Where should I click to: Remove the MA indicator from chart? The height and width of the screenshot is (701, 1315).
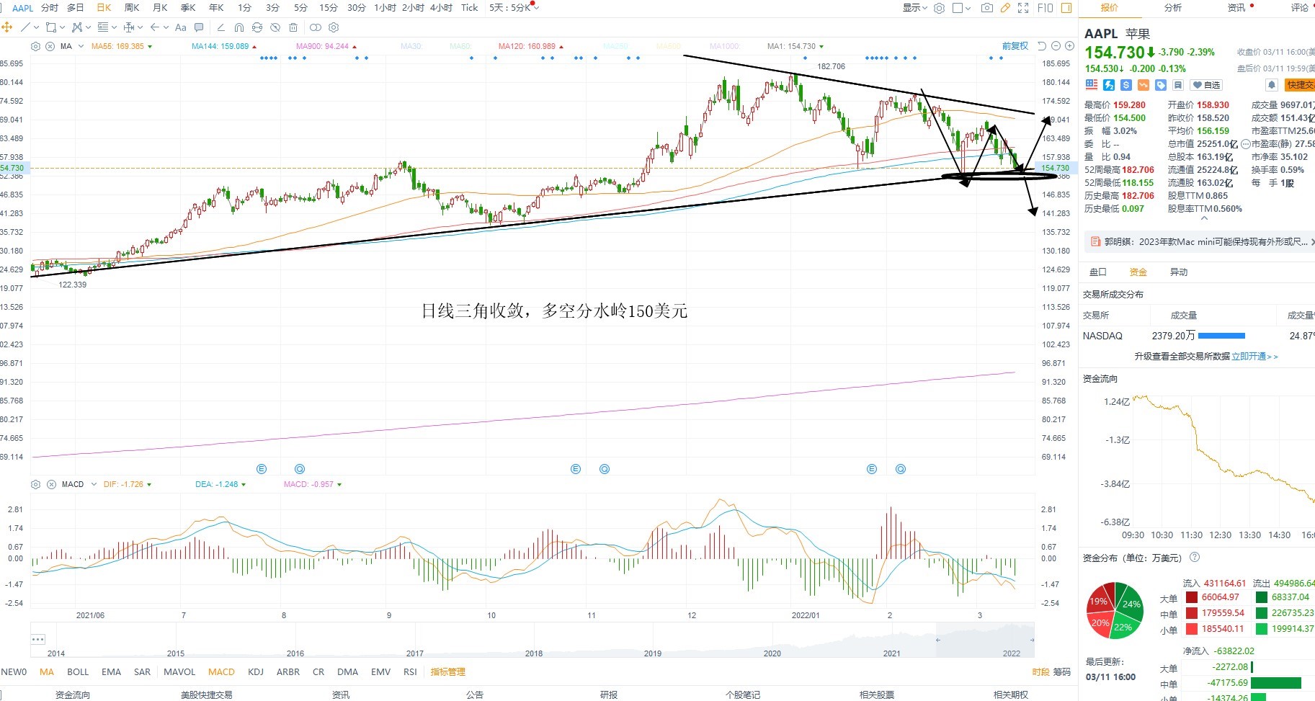click(50, 46)
